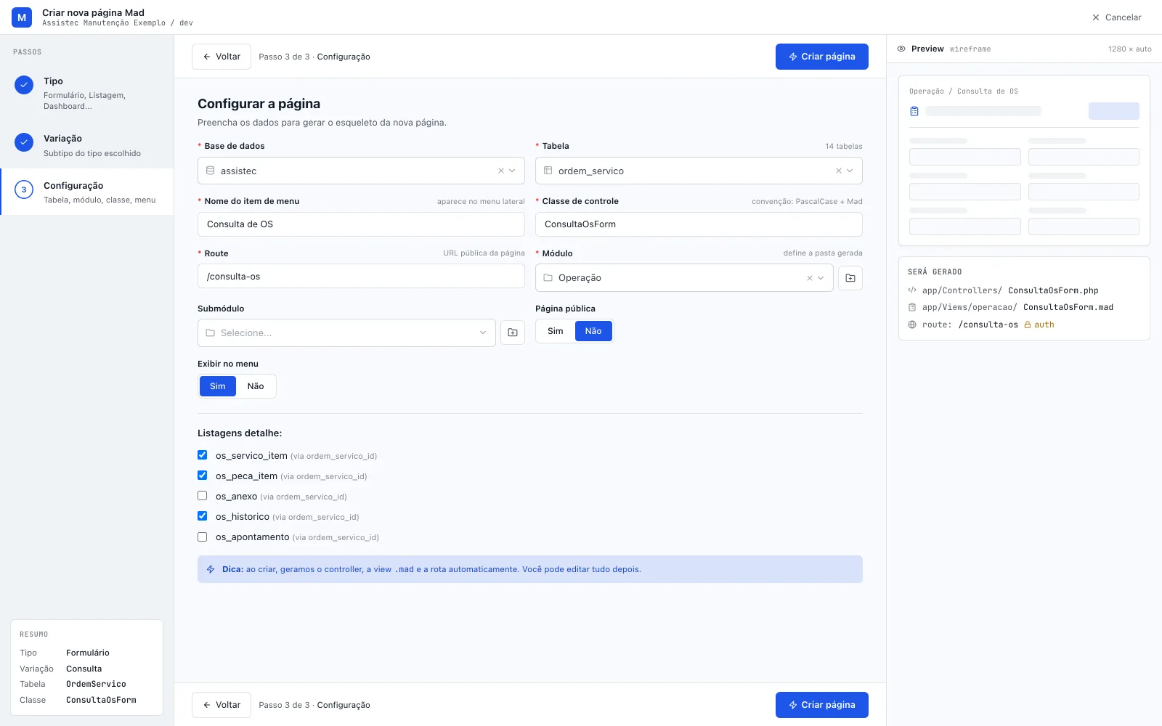Screen dimensions: 1162x726
Task: Click table icon in Tabela field
Action: 548,171
